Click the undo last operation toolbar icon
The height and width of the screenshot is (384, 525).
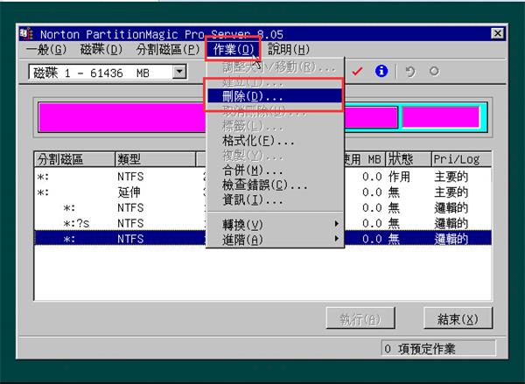click(x=410, y=72)
